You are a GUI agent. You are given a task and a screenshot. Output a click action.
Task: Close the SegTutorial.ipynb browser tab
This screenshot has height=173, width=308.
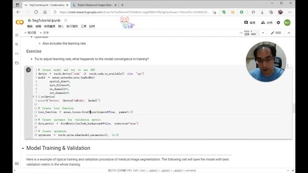(67, 5)
